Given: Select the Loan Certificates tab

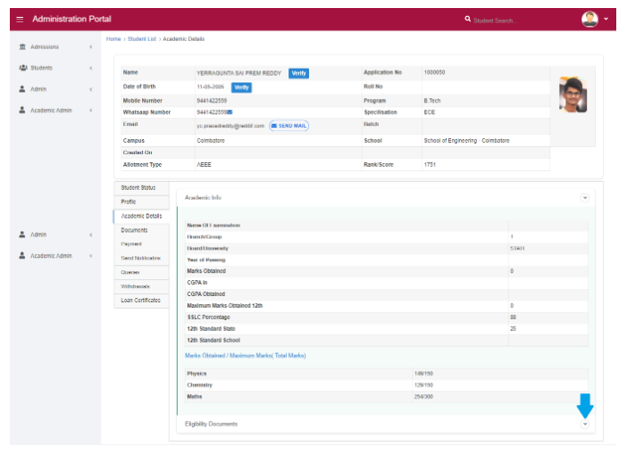Looking at the screenshot, I should pyautogui.click(x=141, y=301).
